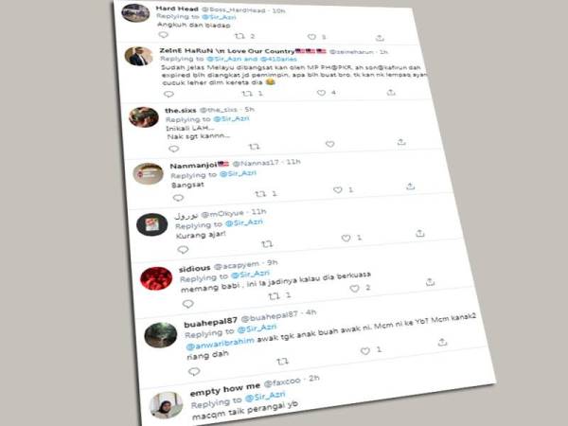The height and width of the screenshot is (426, 568).
Task: Share the ZeinE HaRuN tweet
Action: click(x=391, y=93)
